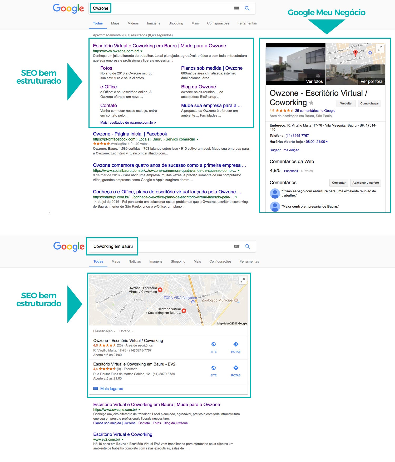Open 'Escritório Virtual e Coworking' ev2 result title
Image resolution: width=395 pixels, height=462 pixels.
(x=123, y=434)
